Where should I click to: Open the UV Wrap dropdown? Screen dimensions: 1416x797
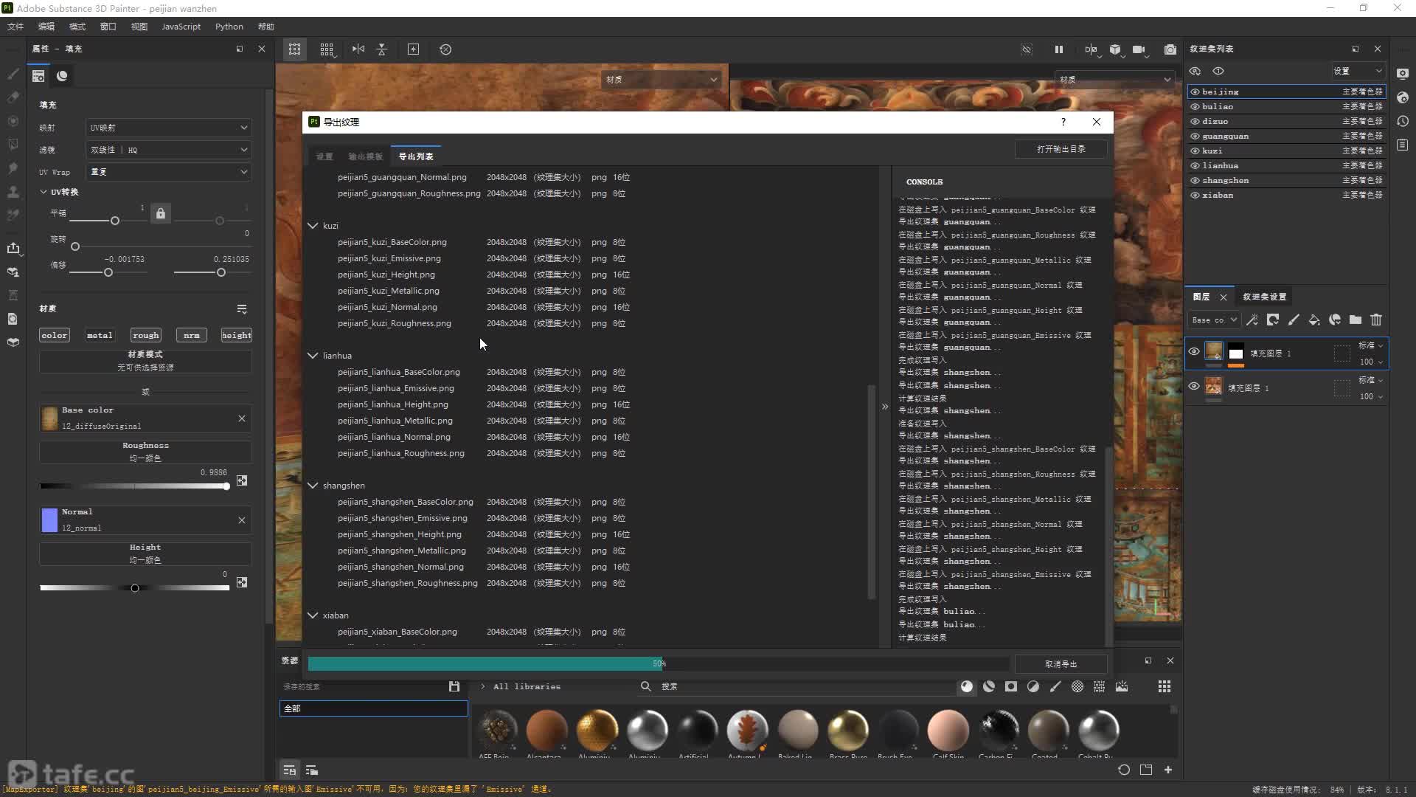pyautogui.click(x=169, y=172)
